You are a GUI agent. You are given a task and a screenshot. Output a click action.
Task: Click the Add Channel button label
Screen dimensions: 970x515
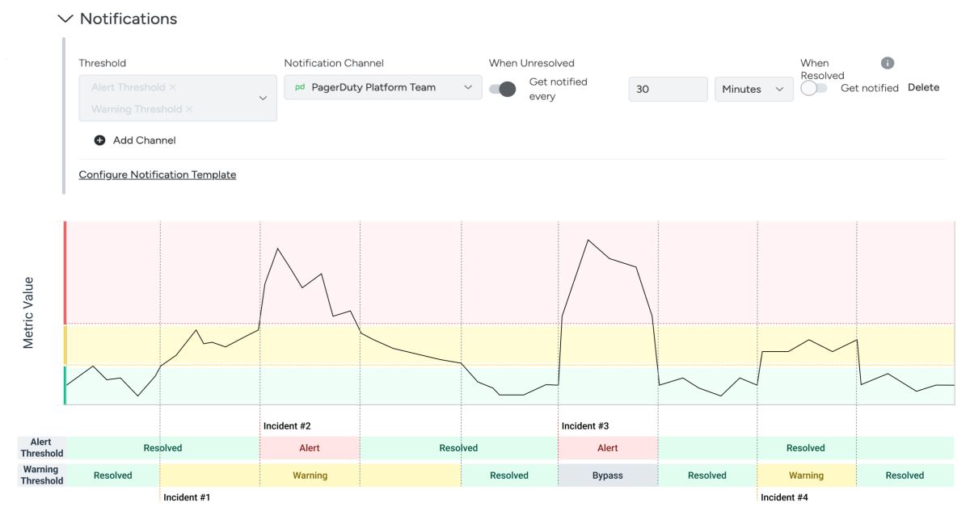coord(144,140)
